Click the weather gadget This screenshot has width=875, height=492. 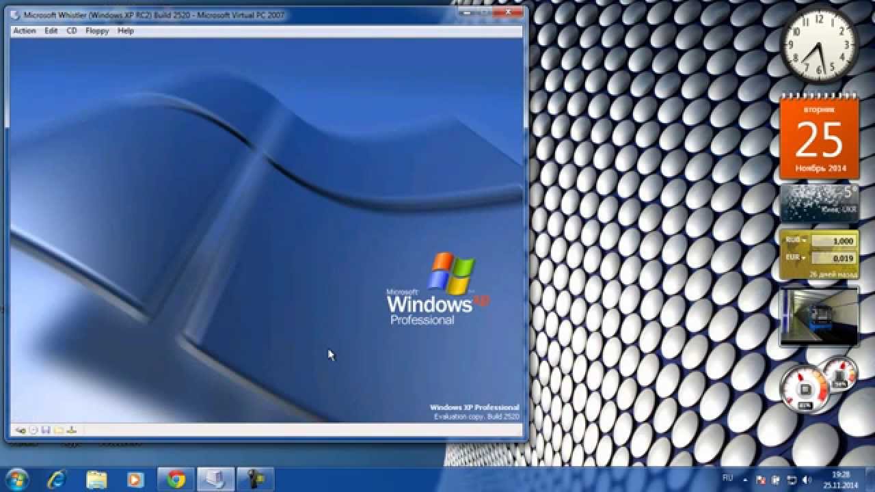(x=819, y=203)
